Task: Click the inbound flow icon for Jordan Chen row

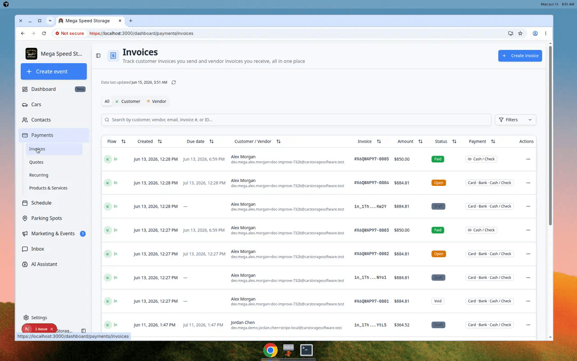Action: pyautogui.click(x=108, y=325)
